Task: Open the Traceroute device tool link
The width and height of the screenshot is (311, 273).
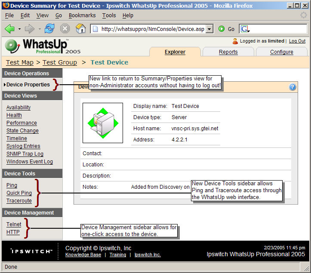Action: (19, 201)
